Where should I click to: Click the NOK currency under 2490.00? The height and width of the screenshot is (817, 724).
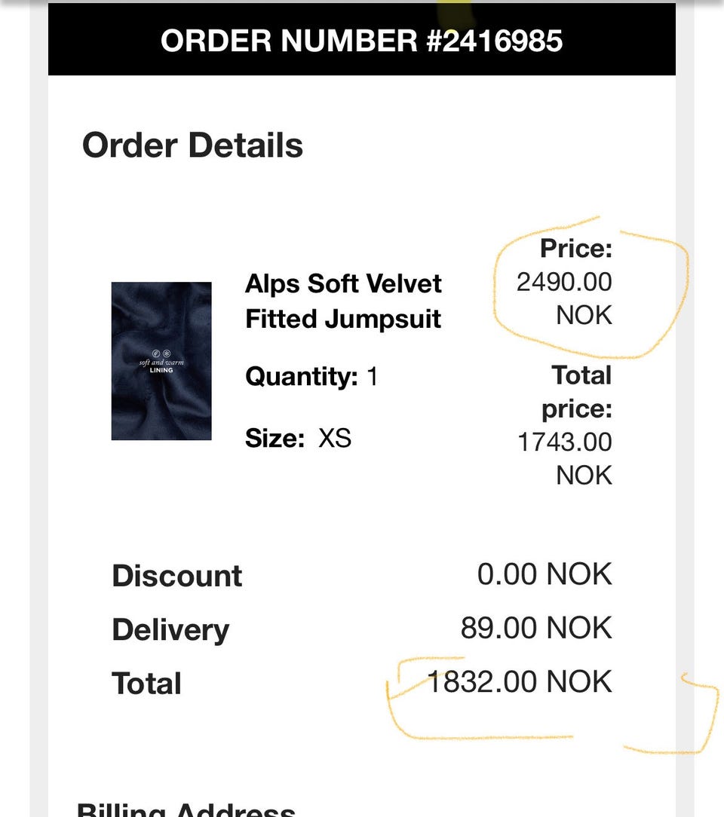coord(584,314)
